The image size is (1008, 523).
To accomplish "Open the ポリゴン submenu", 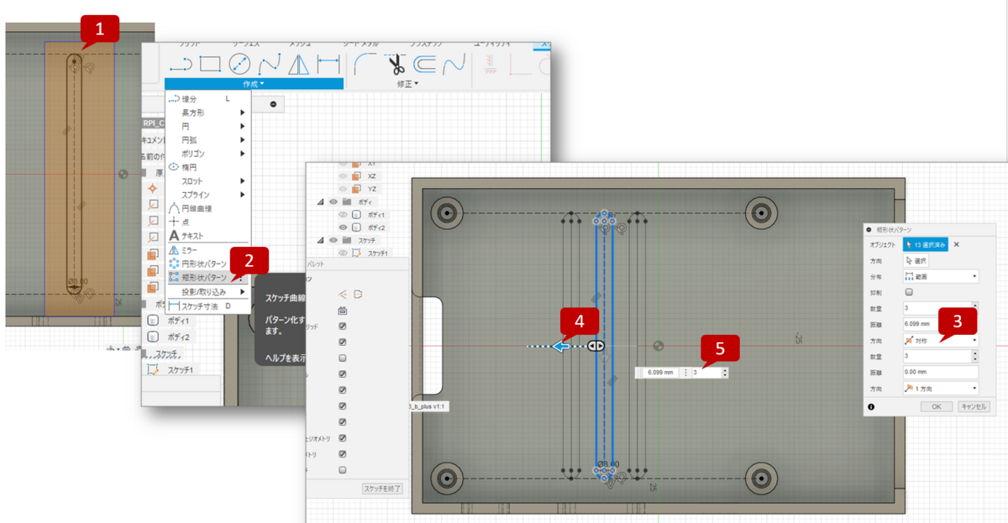I will 207,154.
